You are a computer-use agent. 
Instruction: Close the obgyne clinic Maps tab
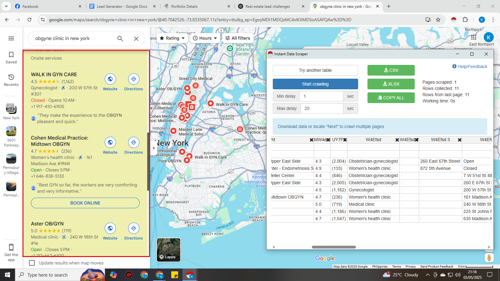click(x=377, y=6)
